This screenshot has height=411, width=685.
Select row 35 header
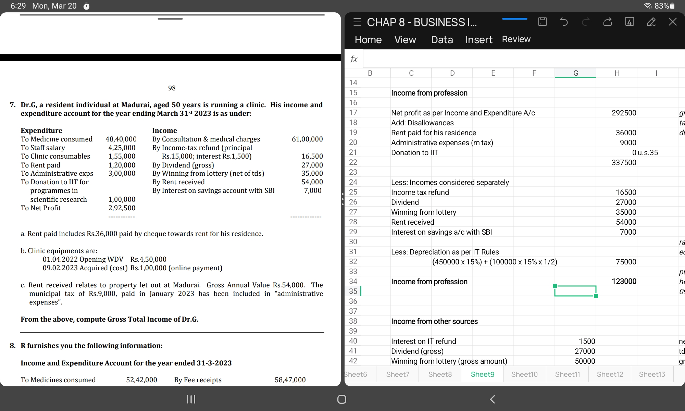click(x=353, y=291)
